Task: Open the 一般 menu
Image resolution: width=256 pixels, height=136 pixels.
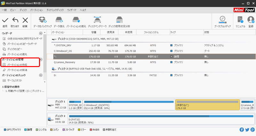Action: tap(4, 10)
